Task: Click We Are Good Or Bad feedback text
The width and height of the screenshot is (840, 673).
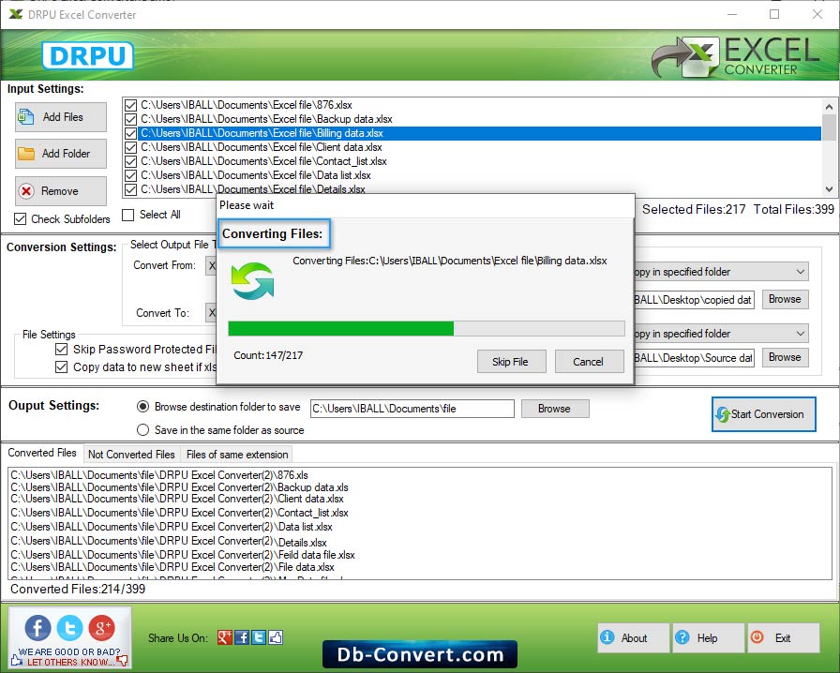Action: click(69, 652)
